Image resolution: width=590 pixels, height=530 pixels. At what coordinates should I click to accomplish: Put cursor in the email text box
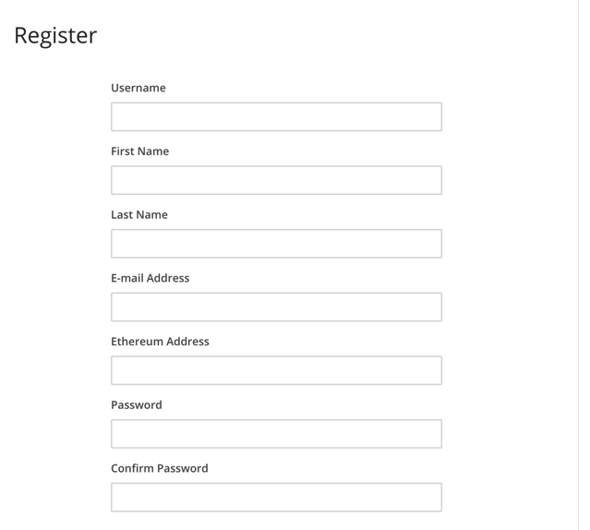276,307
